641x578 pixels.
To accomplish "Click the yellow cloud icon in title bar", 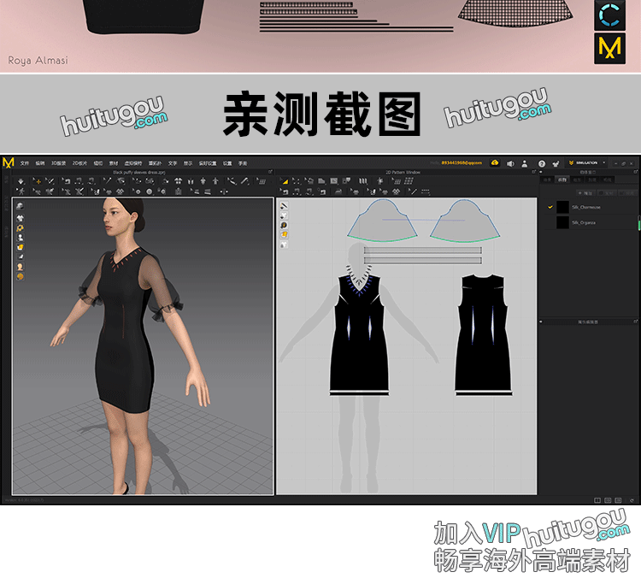I will [495, 163].
